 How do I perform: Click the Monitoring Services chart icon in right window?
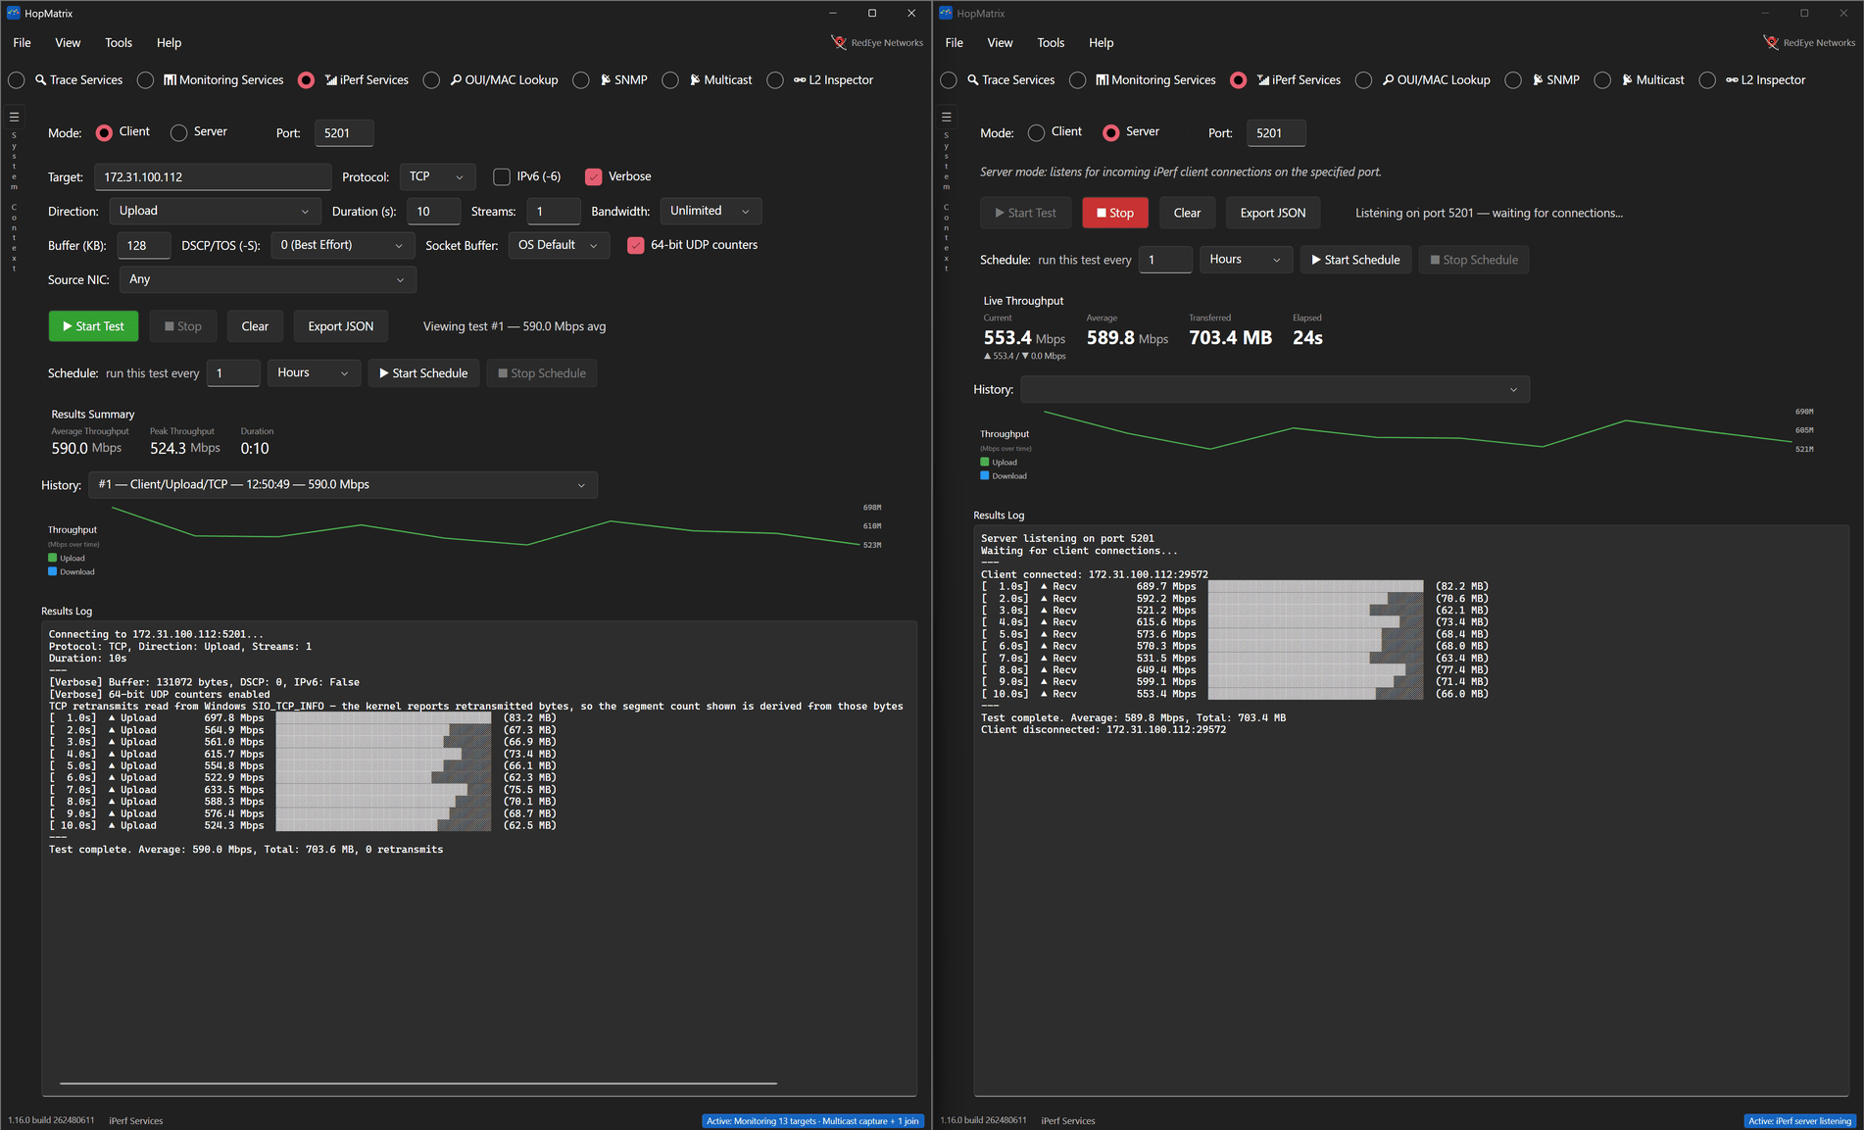[x=1102, y=79]
